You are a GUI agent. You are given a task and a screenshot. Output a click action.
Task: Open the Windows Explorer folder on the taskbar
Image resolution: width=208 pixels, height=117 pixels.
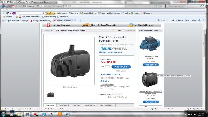[x=19, y=114]
